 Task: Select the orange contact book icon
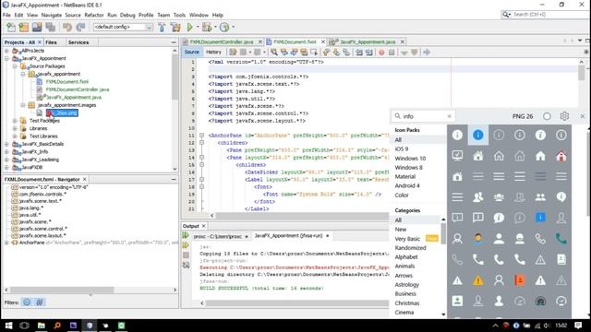tap(519, 280)
